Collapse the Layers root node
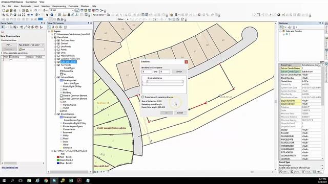 coord(49,31)
